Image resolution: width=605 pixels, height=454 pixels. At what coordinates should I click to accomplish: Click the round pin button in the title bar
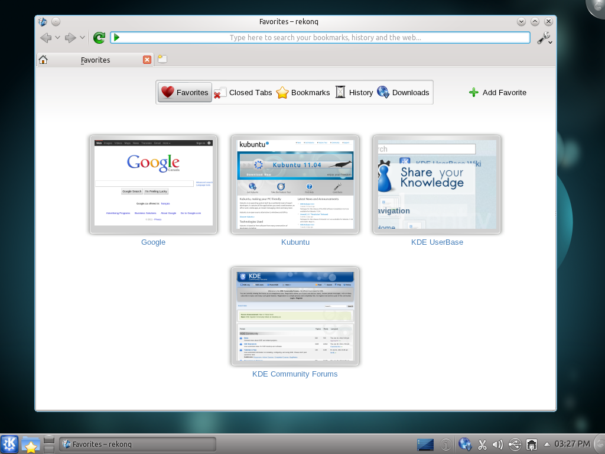tap(56, 22)
